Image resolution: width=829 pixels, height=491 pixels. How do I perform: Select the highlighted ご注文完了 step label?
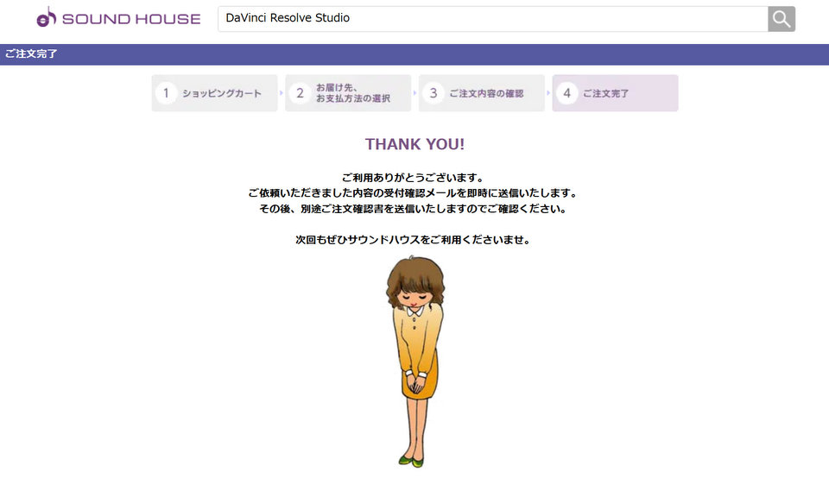(606, 93)
